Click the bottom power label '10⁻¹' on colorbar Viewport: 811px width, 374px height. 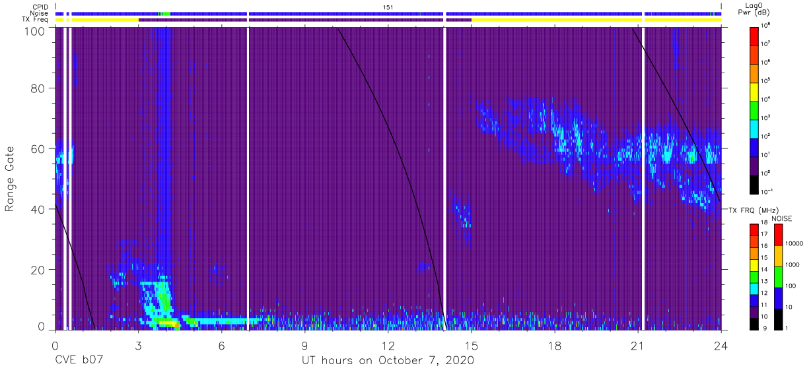pyautogui.click(x=767, y=191)
